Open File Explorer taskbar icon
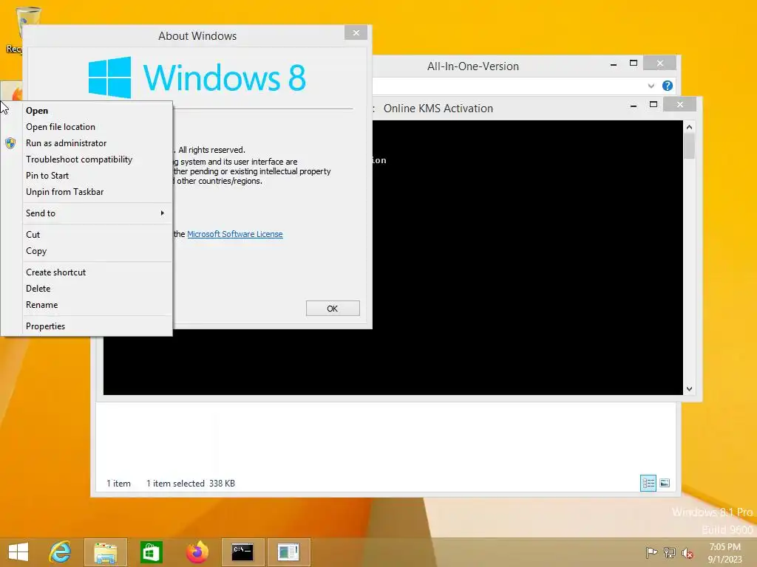 [x=105, y=552]
